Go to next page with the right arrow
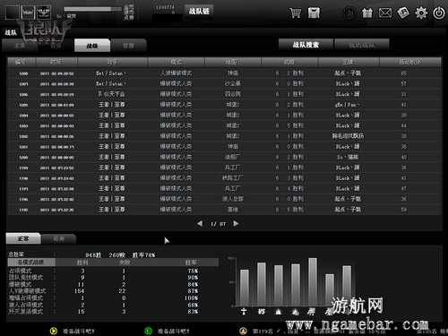 (236, 223)
